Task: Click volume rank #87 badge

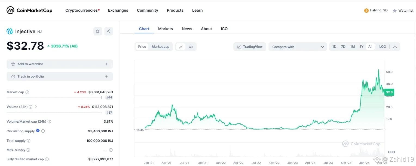Action: point(109,113)
